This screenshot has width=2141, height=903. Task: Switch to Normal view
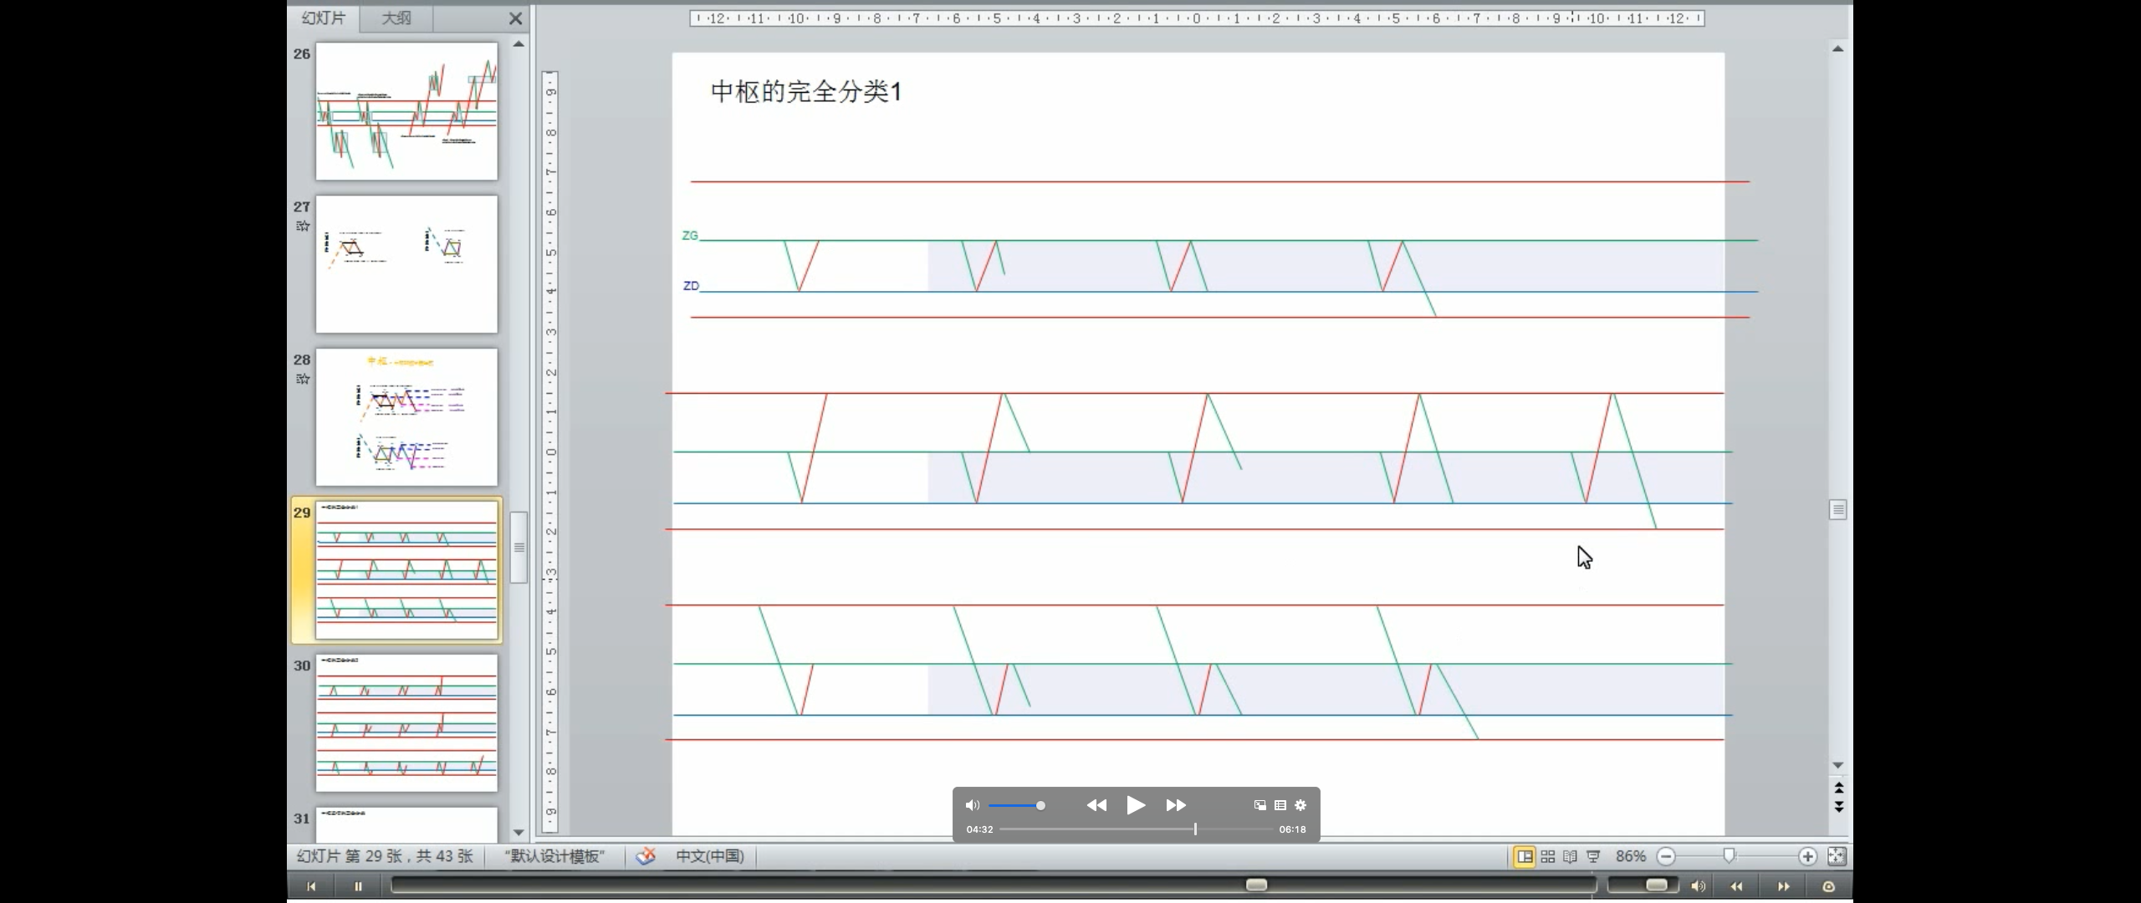coord(1525,856)
